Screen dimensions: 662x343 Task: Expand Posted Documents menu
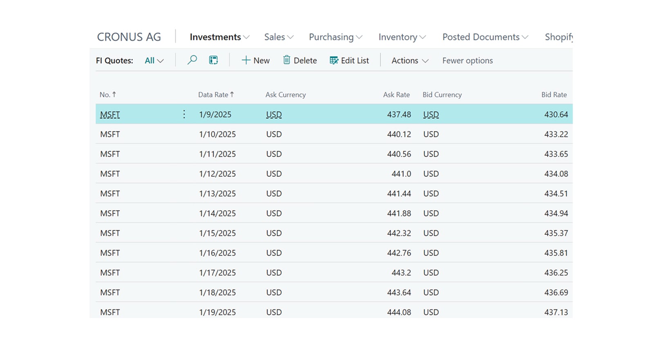pos(485,37)
